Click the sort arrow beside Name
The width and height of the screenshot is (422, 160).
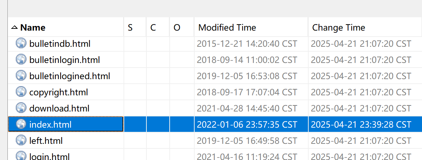tap(14, 27)
